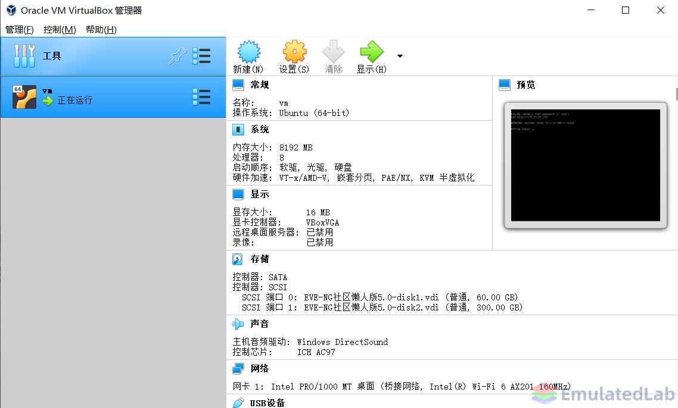
Task: Maximize the VirtualBox Manager window
Action: coord(626,10)
